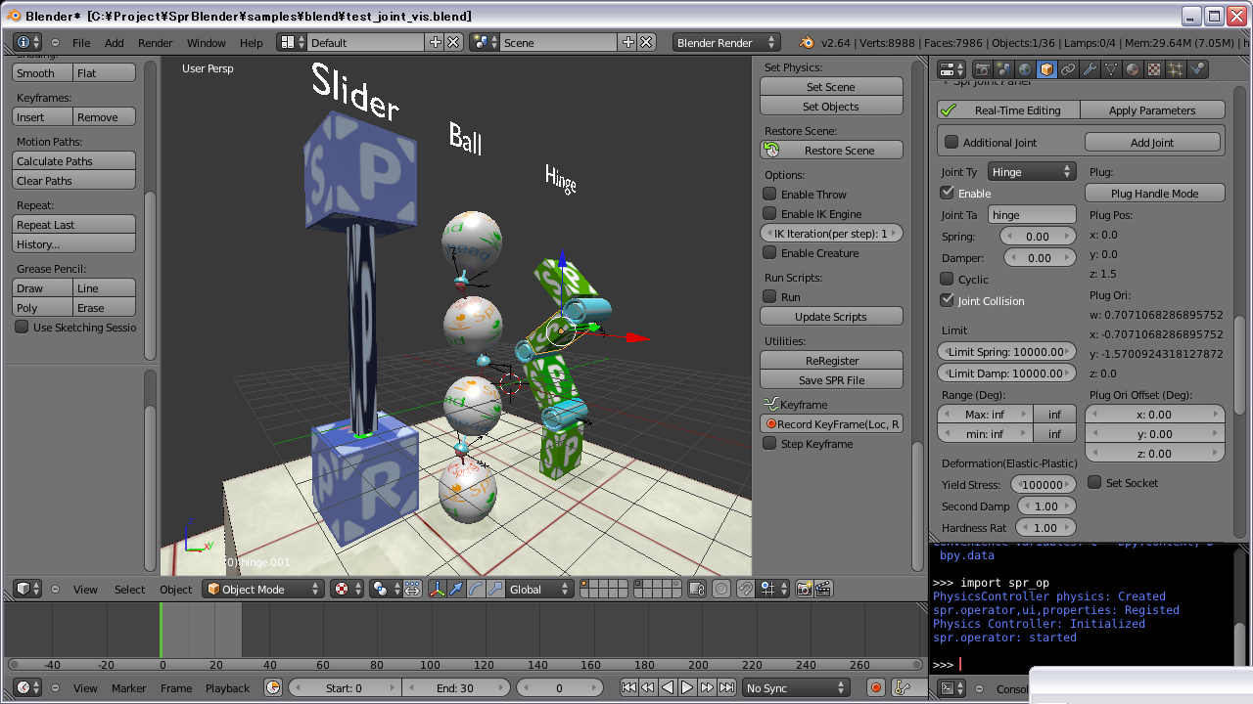Click the OpenGL render image camera icon

[x=805, y=589]
